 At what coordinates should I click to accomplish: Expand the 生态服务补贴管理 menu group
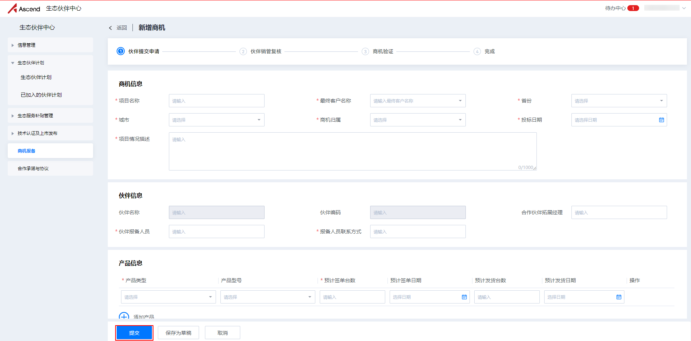tap(50, 116)
